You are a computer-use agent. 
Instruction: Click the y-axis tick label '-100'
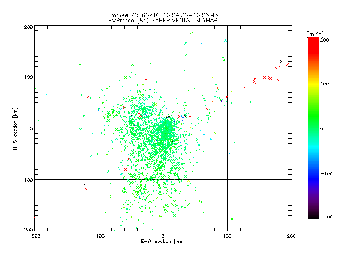[27, 180]
